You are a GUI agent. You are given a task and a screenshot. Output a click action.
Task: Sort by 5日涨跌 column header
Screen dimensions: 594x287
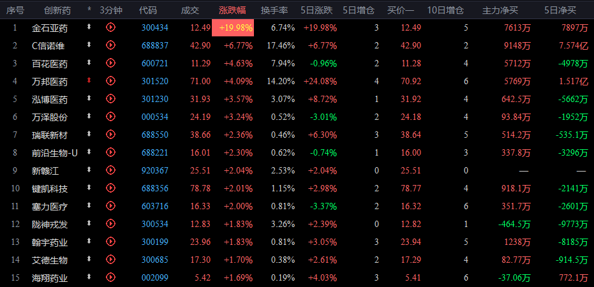point(316,10)
